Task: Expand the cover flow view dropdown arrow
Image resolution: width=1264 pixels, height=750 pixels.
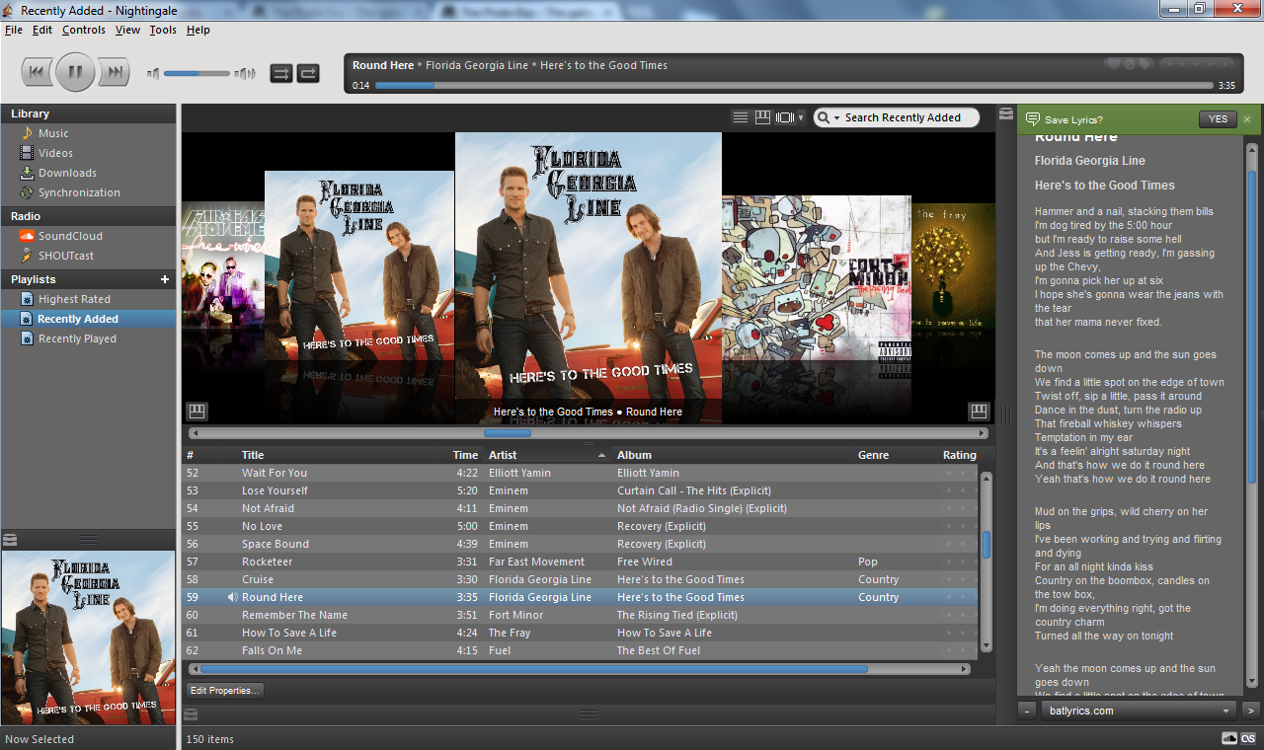Action: click(x=801, y=117)
